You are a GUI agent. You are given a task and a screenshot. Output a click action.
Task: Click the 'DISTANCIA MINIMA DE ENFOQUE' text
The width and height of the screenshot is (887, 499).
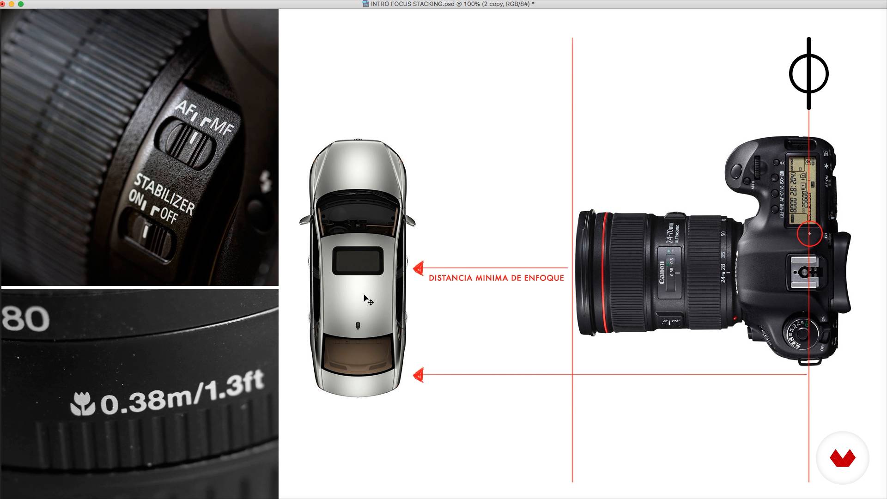coord(496,278)
